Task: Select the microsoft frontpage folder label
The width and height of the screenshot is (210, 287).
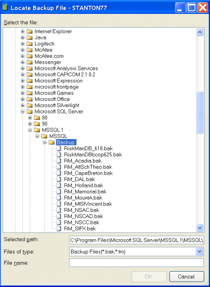Action: [57, 87]
